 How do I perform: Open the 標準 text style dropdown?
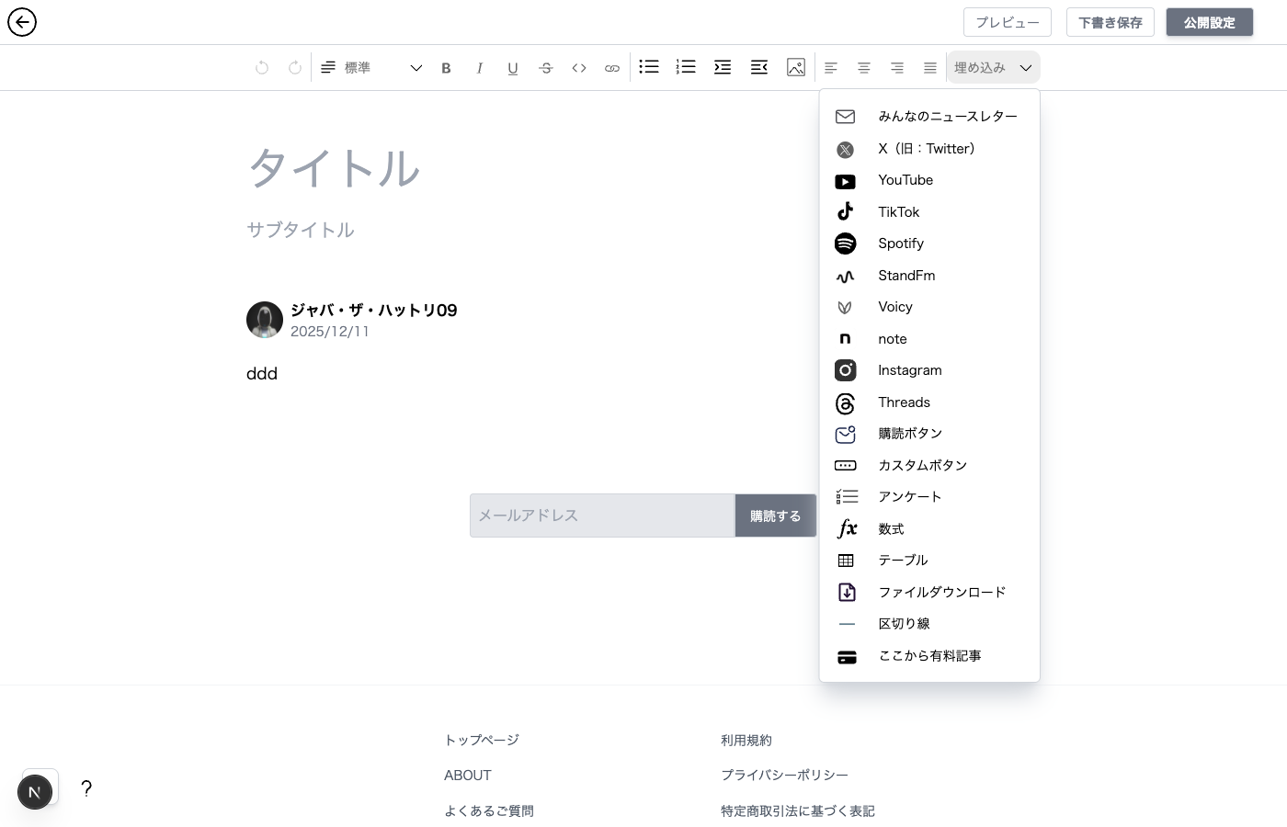(x=370, y=68)
